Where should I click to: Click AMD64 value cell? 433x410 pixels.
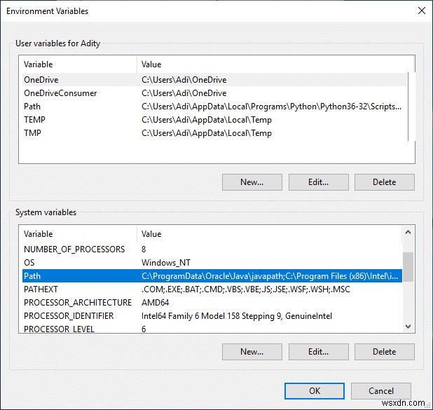pos(155,303)
